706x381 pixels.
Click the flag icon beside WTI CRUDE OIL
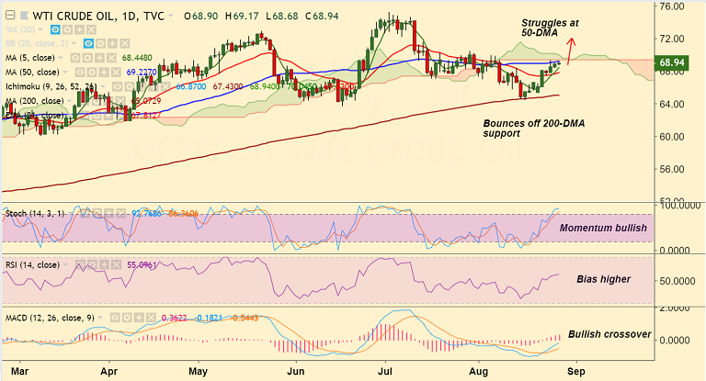pos(23,17)
